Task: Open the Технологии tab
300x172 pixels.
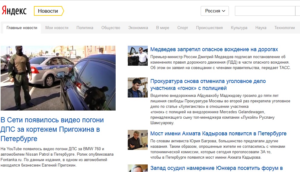Action: [284, 28]
